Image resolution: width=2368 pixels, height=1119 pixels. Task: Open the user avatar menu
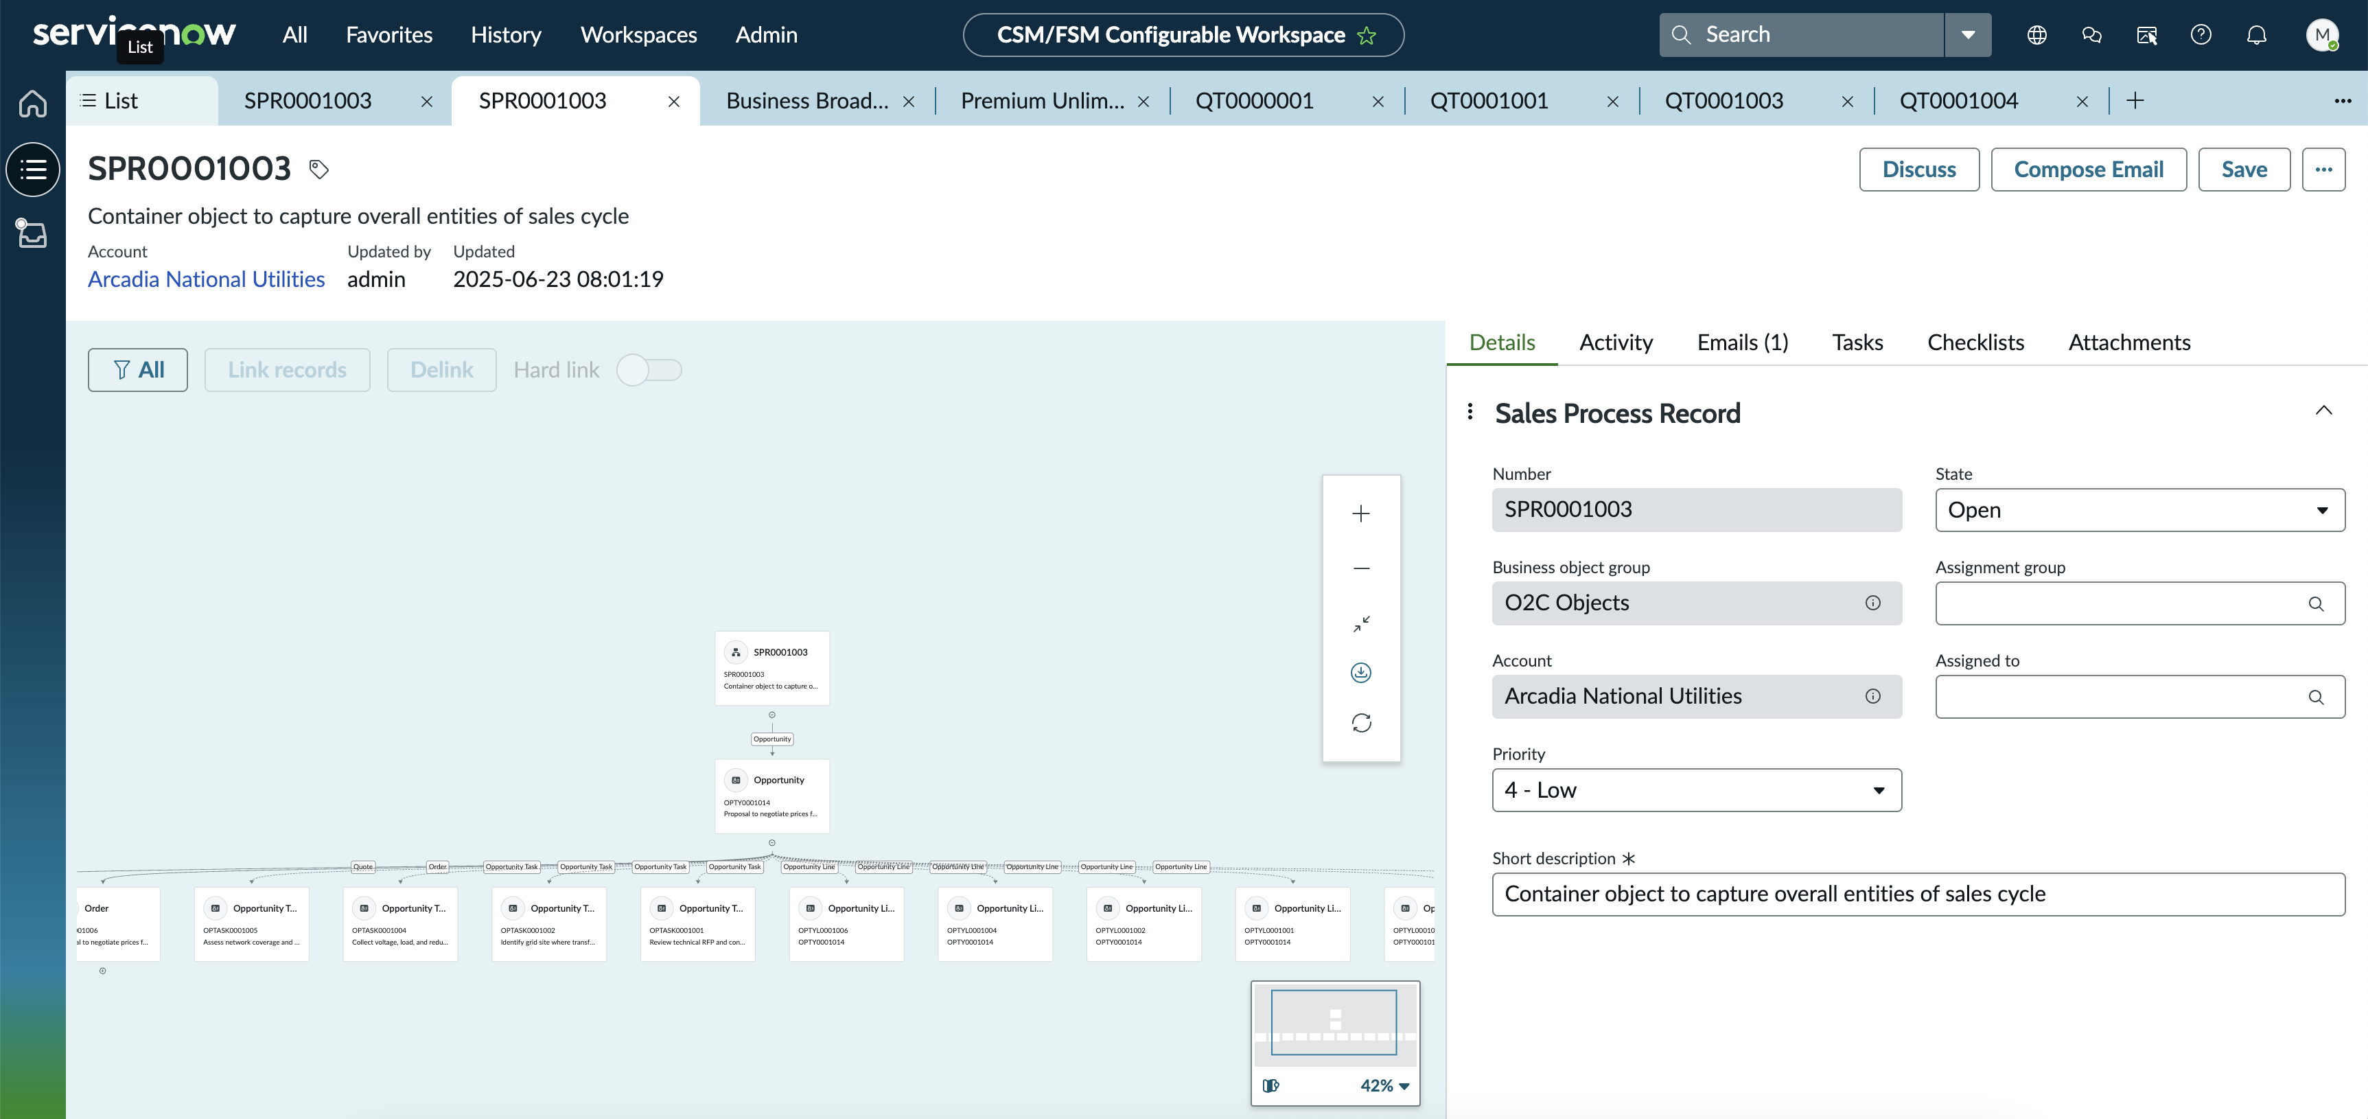[2322, 35]
